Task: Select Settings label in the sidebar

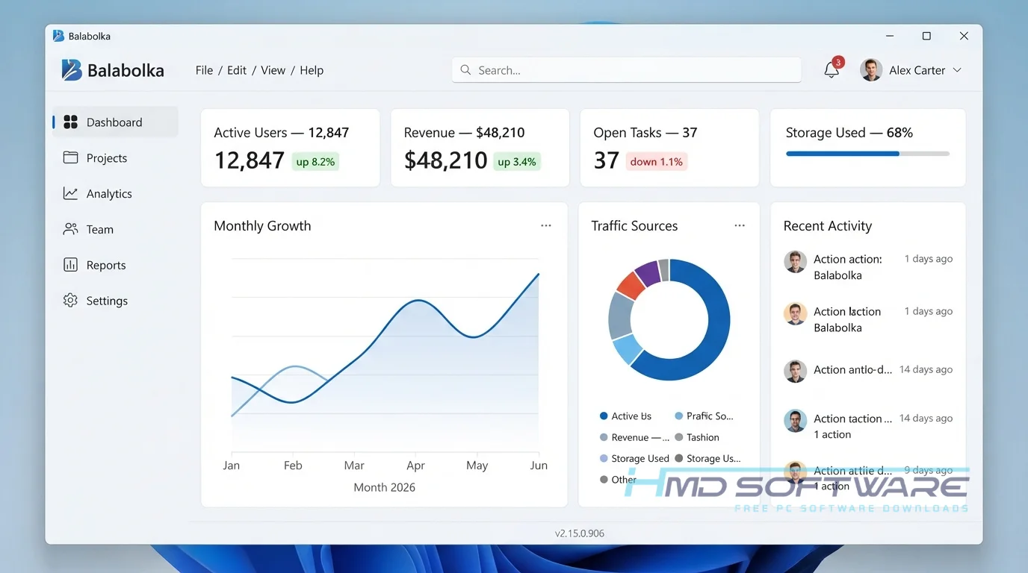Action: (x=107, y=301)
